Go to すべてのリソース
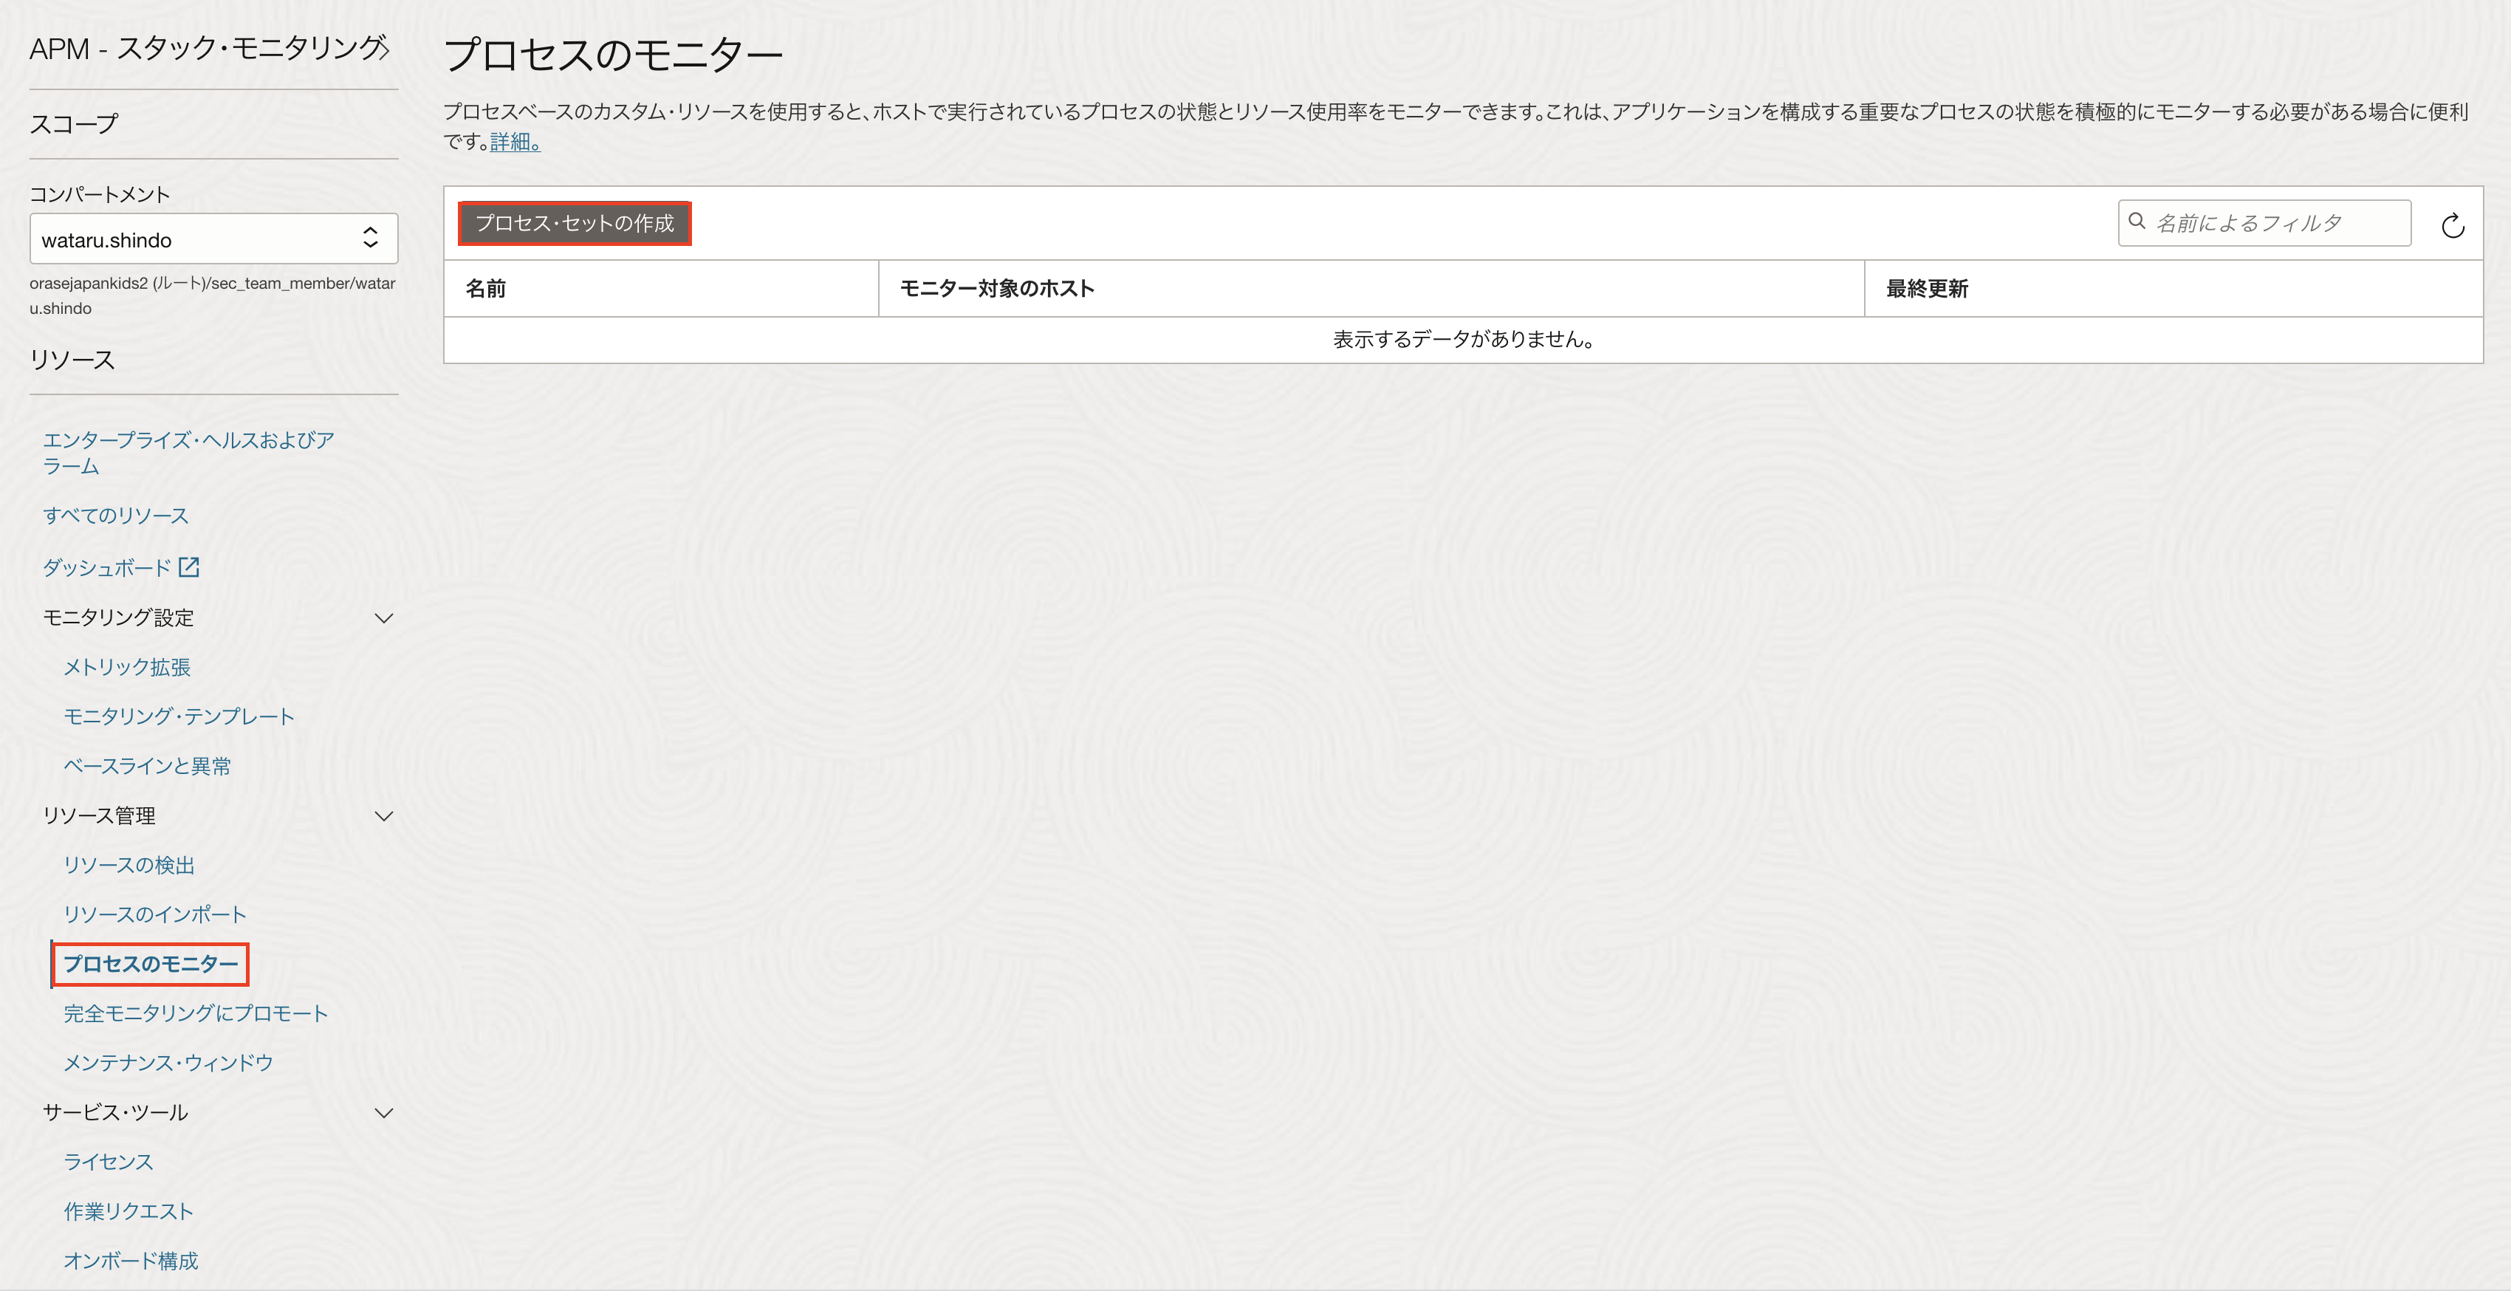This screenshot has height=1291, width=2511. click(x=115, y=516)
